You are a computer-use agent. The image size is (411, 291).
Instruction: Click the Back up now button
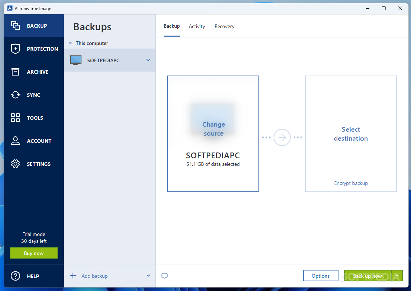click(x=368, y=276)
